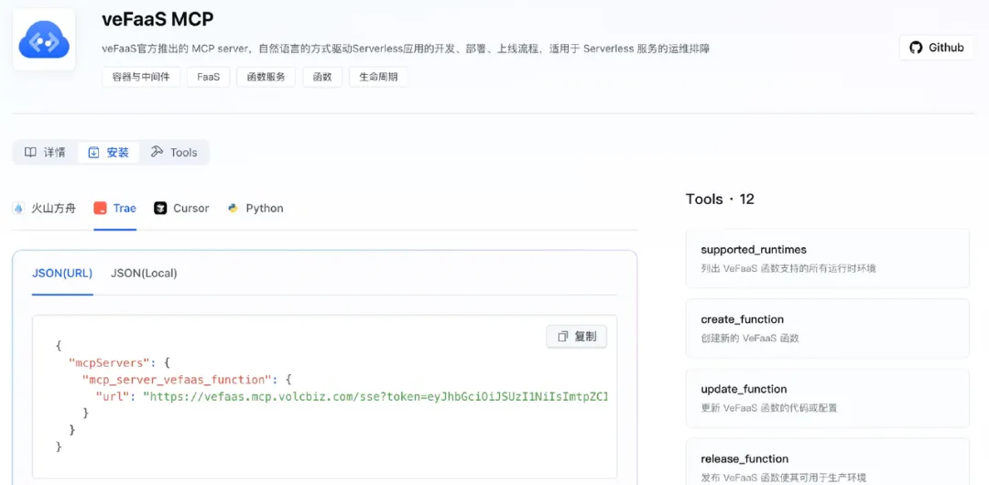Open the update_function tool card
Screen dimensions: 989x485
coord(827,398)
